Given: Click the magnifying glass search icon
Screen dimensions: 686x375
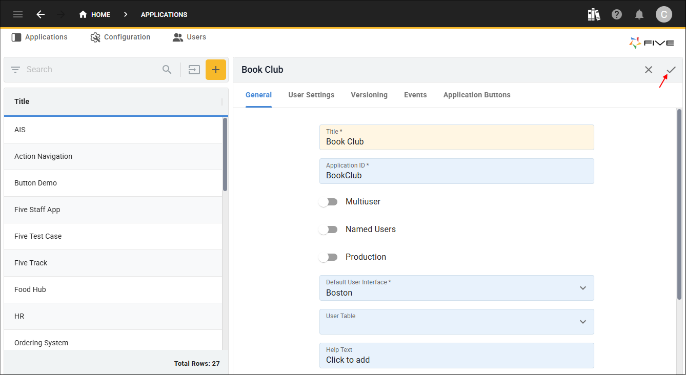Looking at the screenshot, I should coord(167,70).
